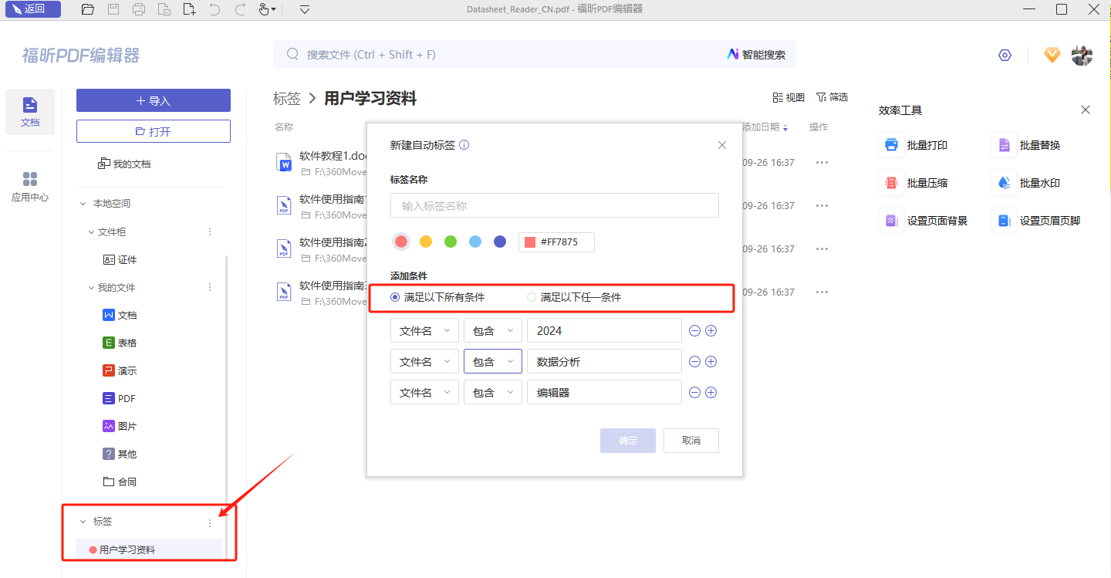Choose the green color swatch
Viewport: 1111px width, 578px height.
pos(451,242)
